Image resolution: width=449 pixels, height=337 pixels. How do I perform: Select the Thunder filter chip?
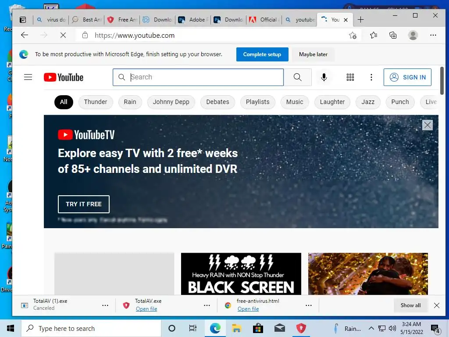point(95,102)
